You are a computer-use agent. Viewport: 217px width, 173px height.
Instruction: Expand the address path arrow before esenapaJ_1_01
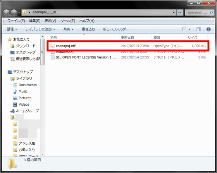[29, 12]
